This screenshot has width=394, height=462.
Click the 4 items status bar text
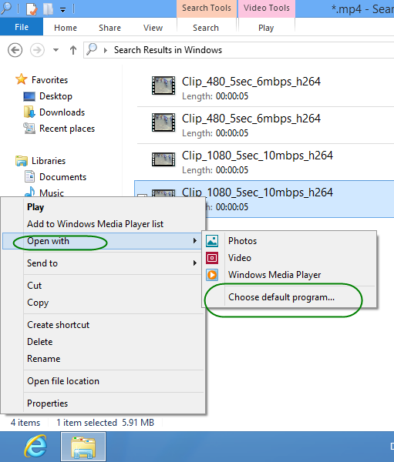click(x=25, y=423)
